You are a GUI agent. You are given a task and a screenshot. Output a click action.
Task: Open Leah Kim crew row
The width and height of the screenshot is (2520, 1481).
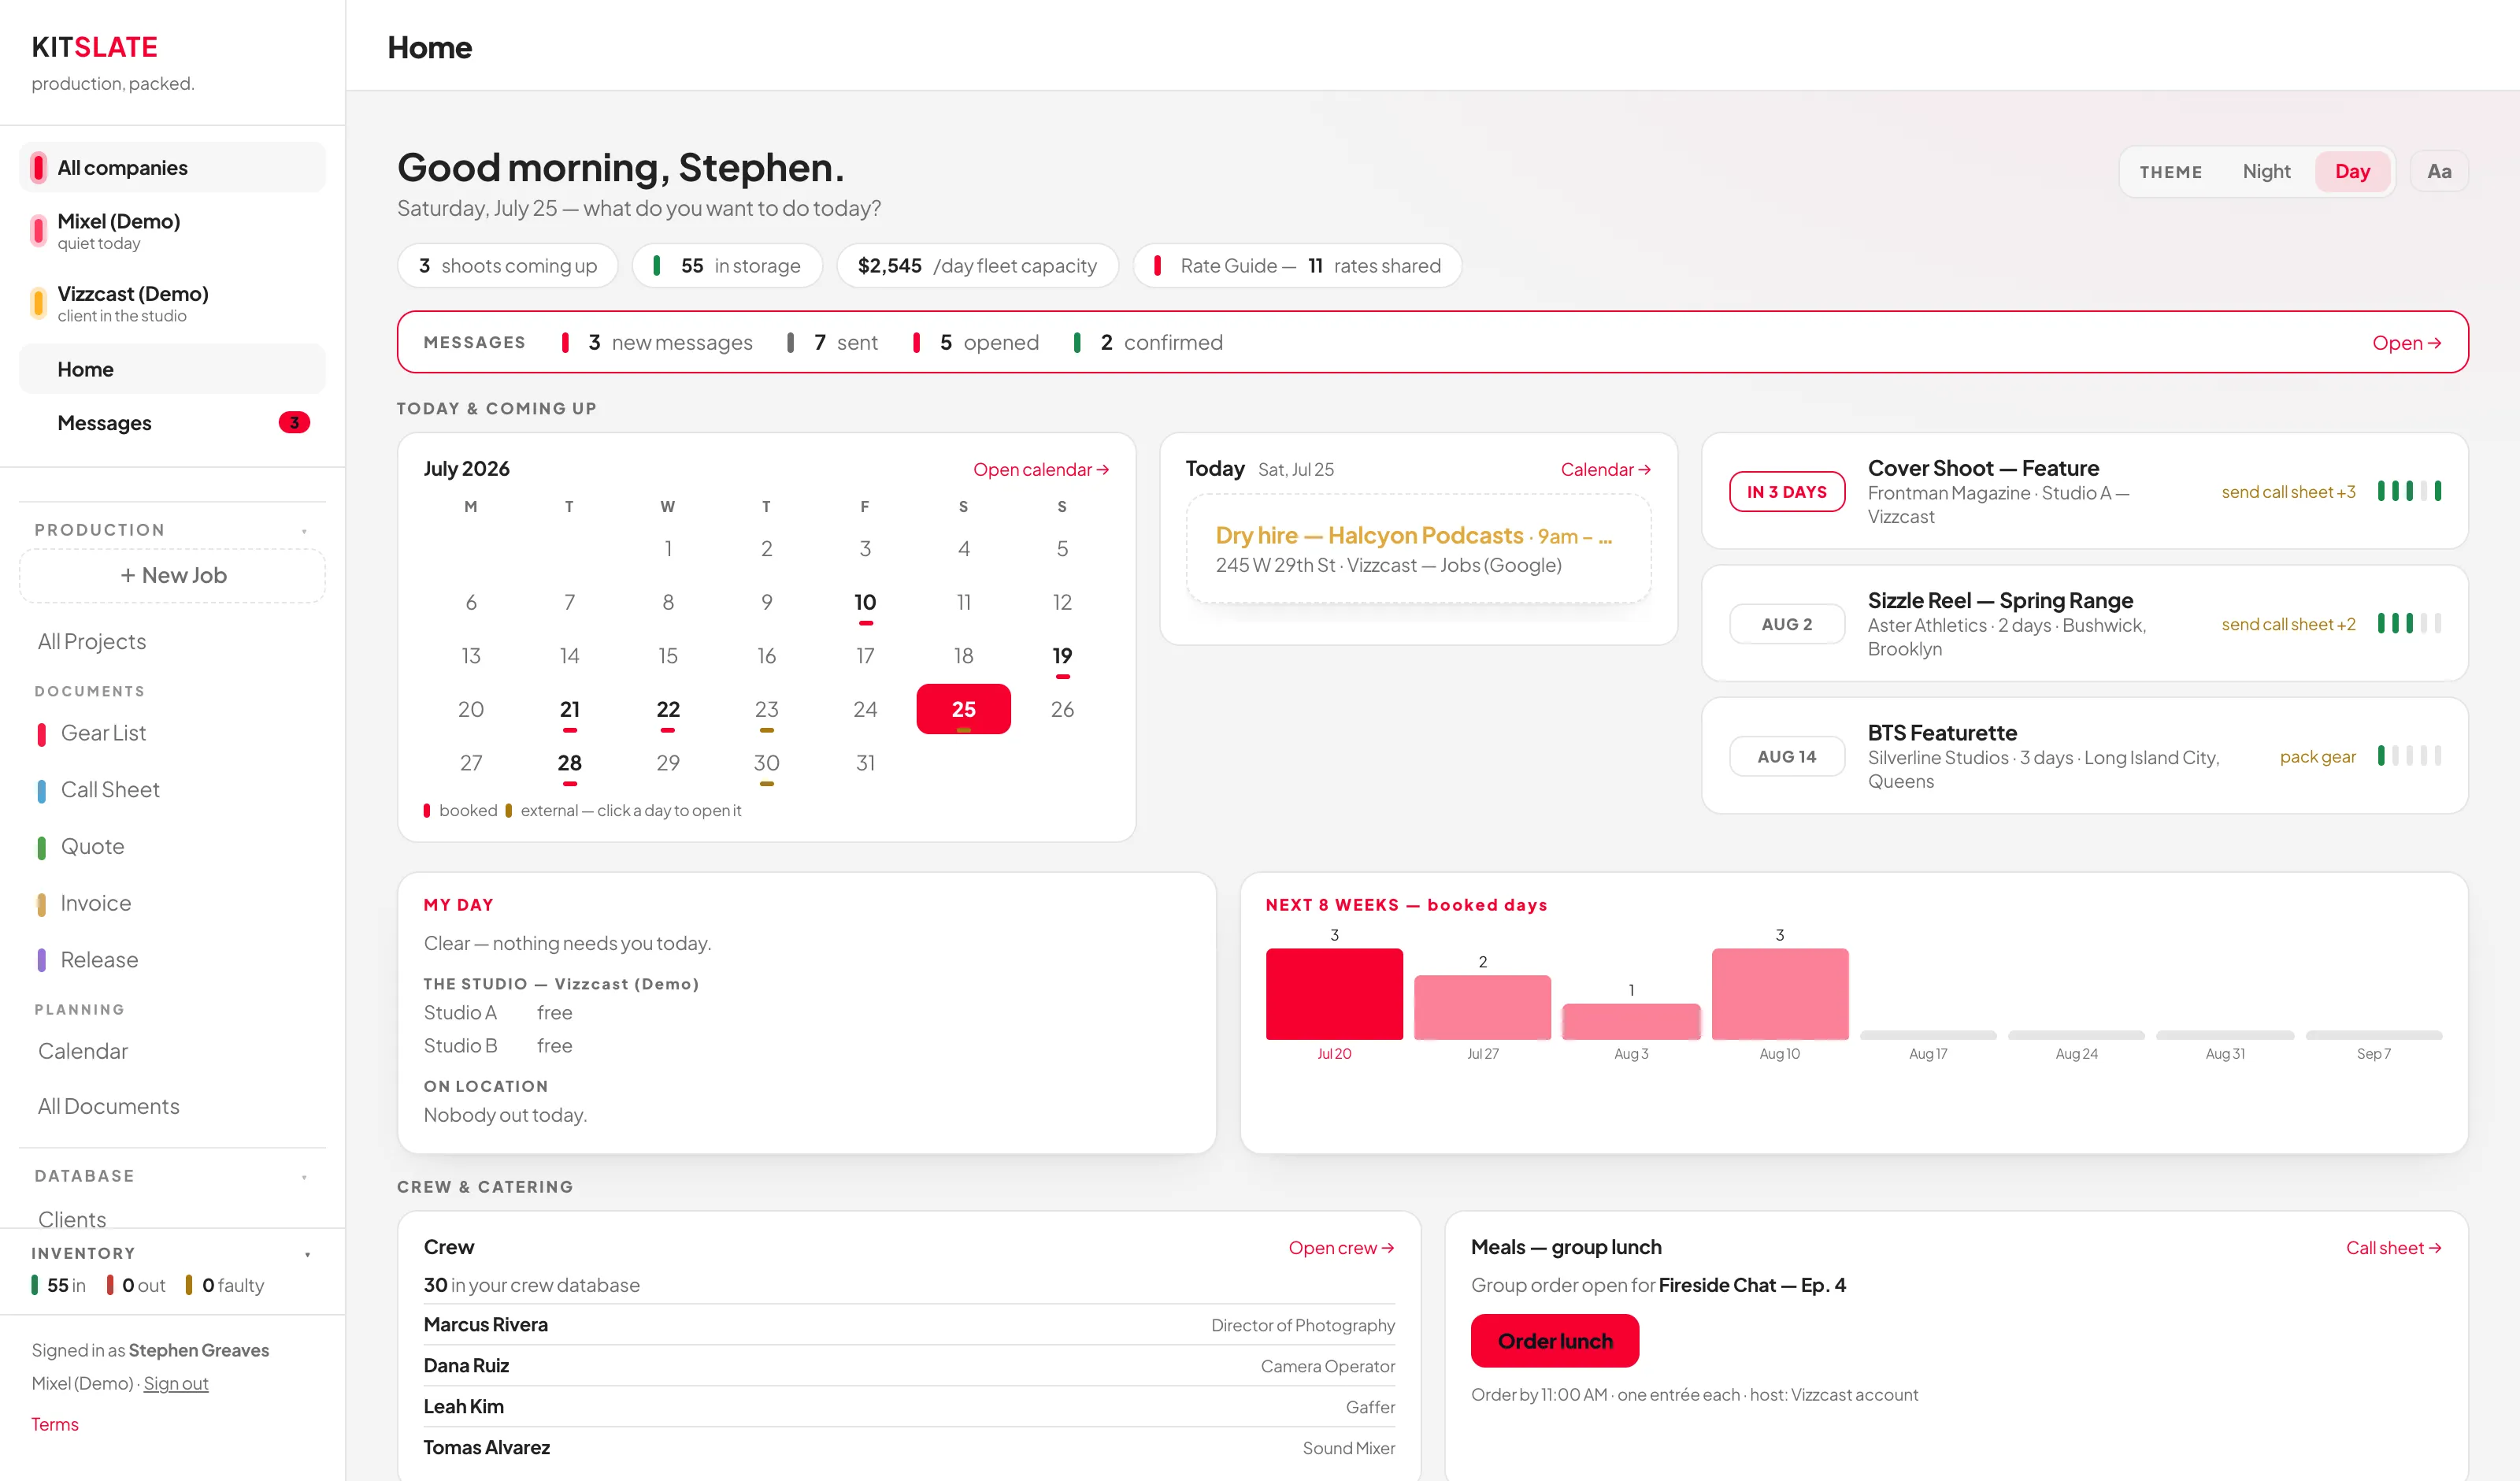(x=909, y=1406)
